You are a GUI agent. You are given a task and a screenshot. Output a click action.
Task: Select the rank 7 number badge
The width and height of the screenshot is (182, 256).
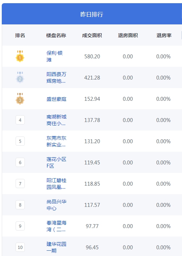(20, 184)
